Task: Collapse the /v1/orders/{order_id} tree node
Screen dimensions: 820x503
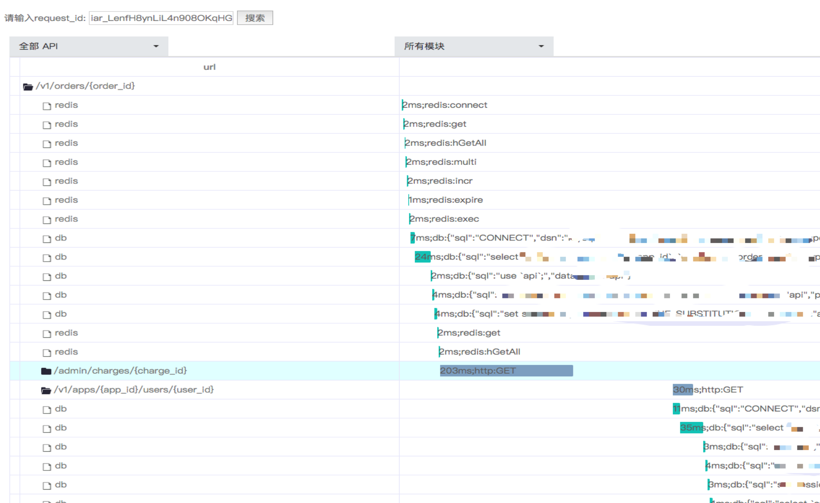Action: coord(85,86)
